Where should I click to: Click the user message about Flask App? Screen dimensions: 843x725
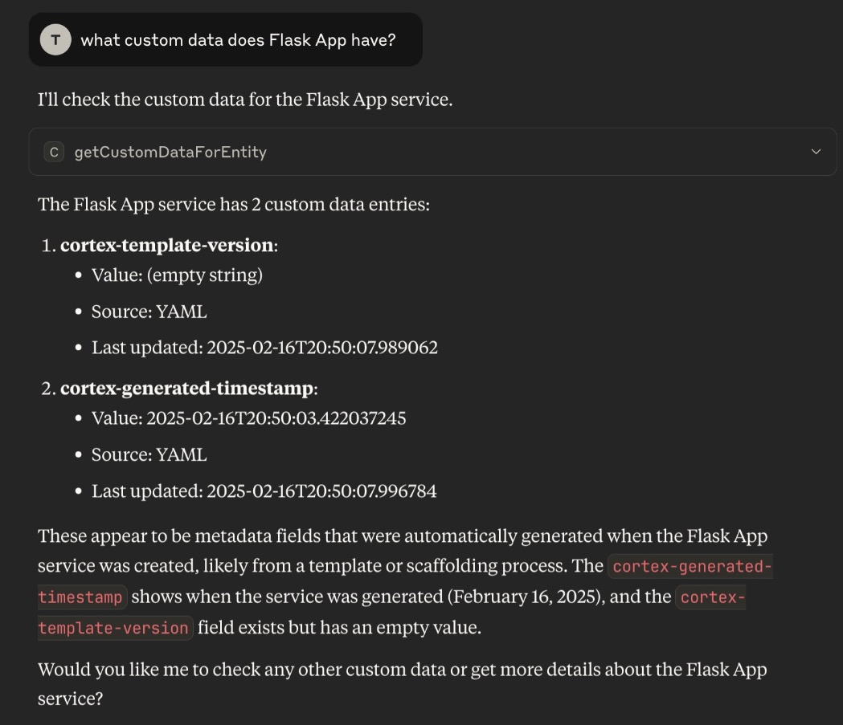[x=238, y=39]
